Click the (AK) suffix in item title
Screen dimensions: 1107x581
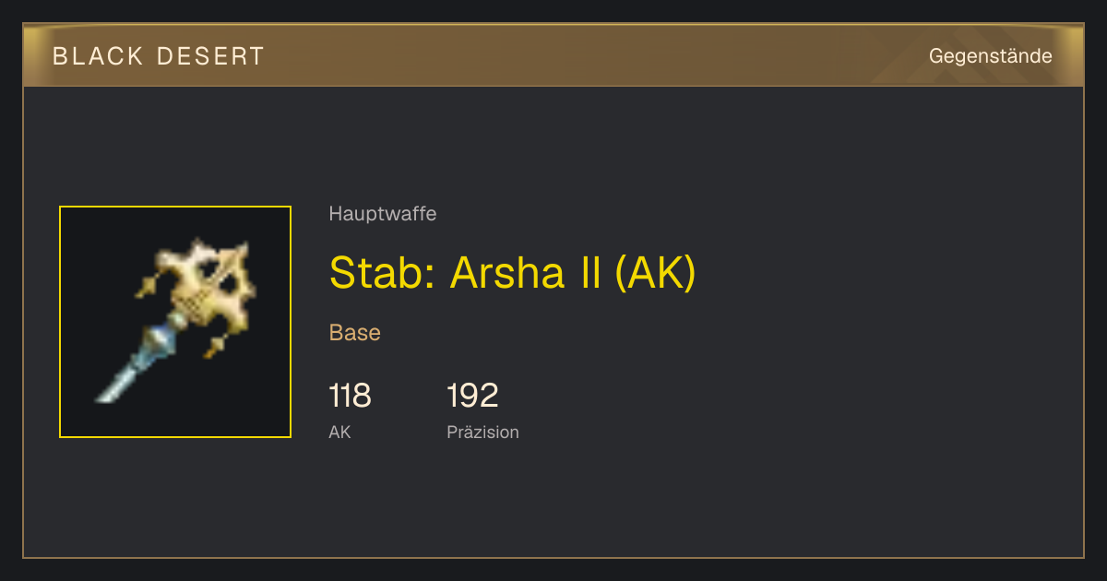(x=655, y=272)
